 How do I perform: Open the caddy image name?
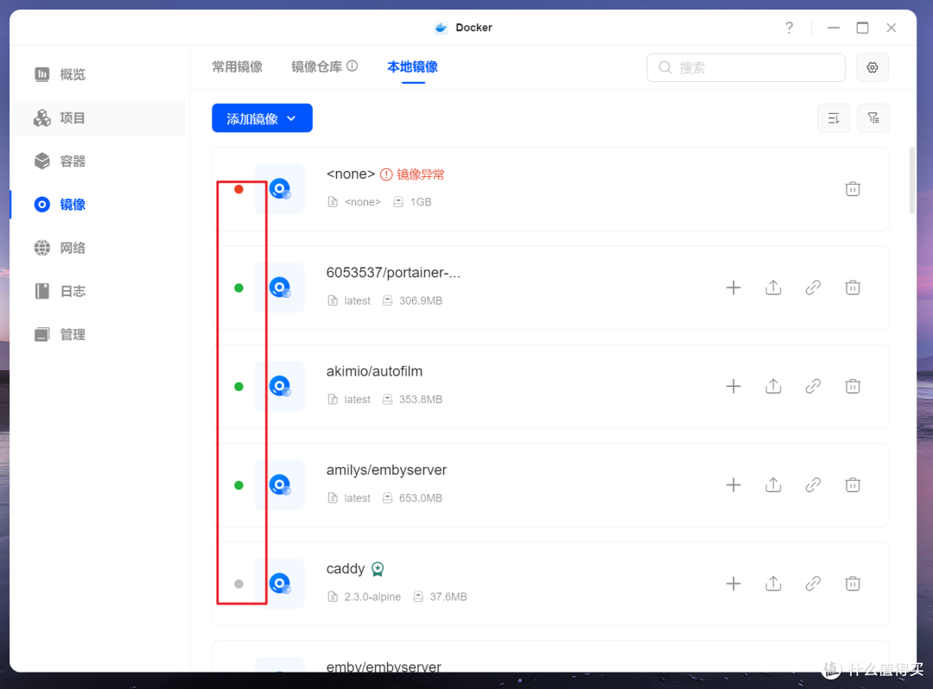coord(345,569)
